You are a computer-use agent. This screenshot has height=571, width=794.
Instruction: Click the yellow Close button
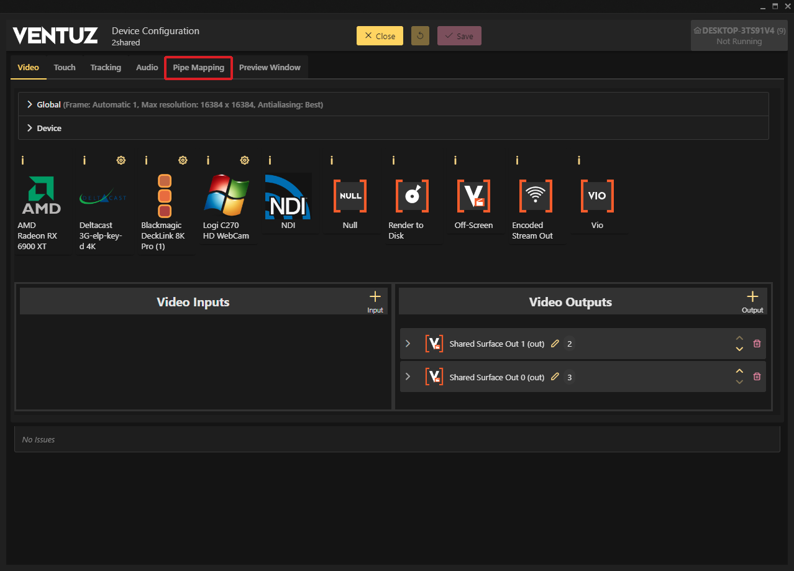[380, 36]
